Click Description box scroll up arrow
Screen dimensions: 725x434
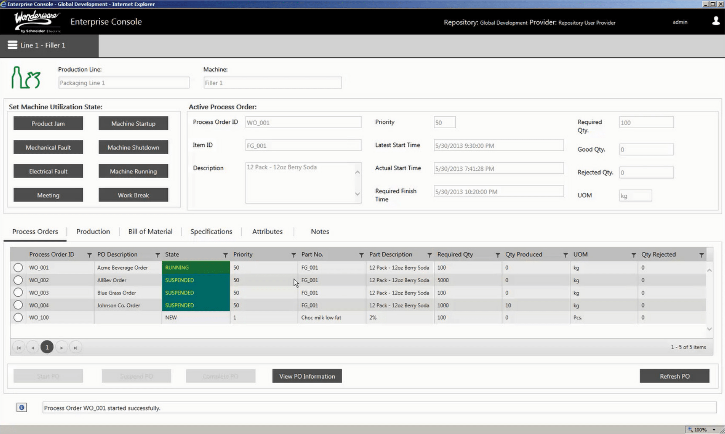pos(357,172)
